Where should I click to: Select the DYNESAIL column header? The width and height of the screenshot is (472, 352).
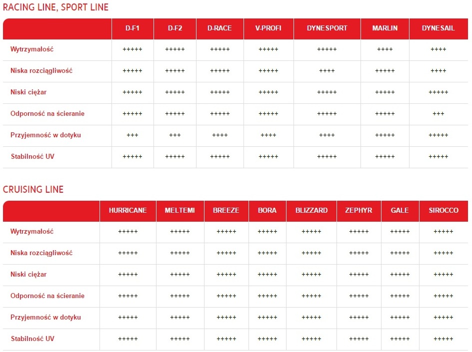point(438,28)
